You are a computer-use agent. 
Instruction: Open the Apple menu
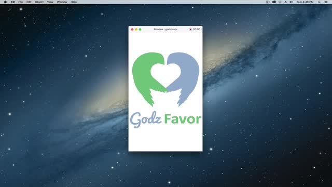click(x=5, y=2)
